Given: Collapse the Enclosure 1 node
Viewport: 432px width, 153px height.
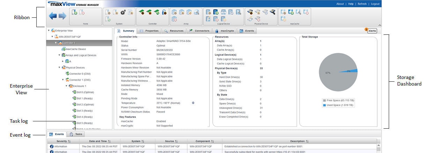Looking at the screenshot, I should pyautogui.click(x=67, y=86).
